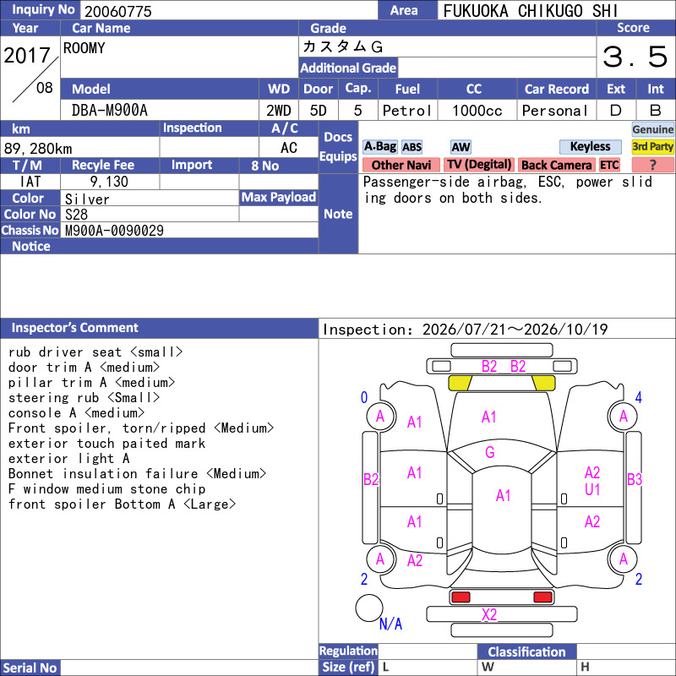Click the car name ROOMY
676x676 pixels.
tap(84, 48)
